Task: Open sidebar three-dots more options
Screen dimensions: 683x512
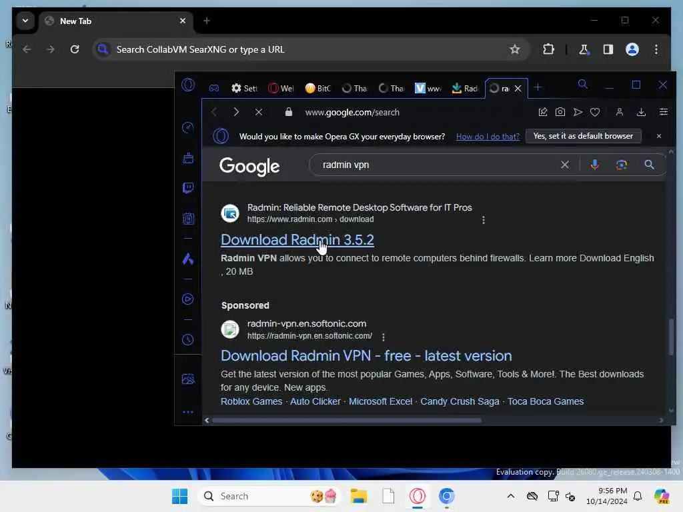Action: click(187, 412)
